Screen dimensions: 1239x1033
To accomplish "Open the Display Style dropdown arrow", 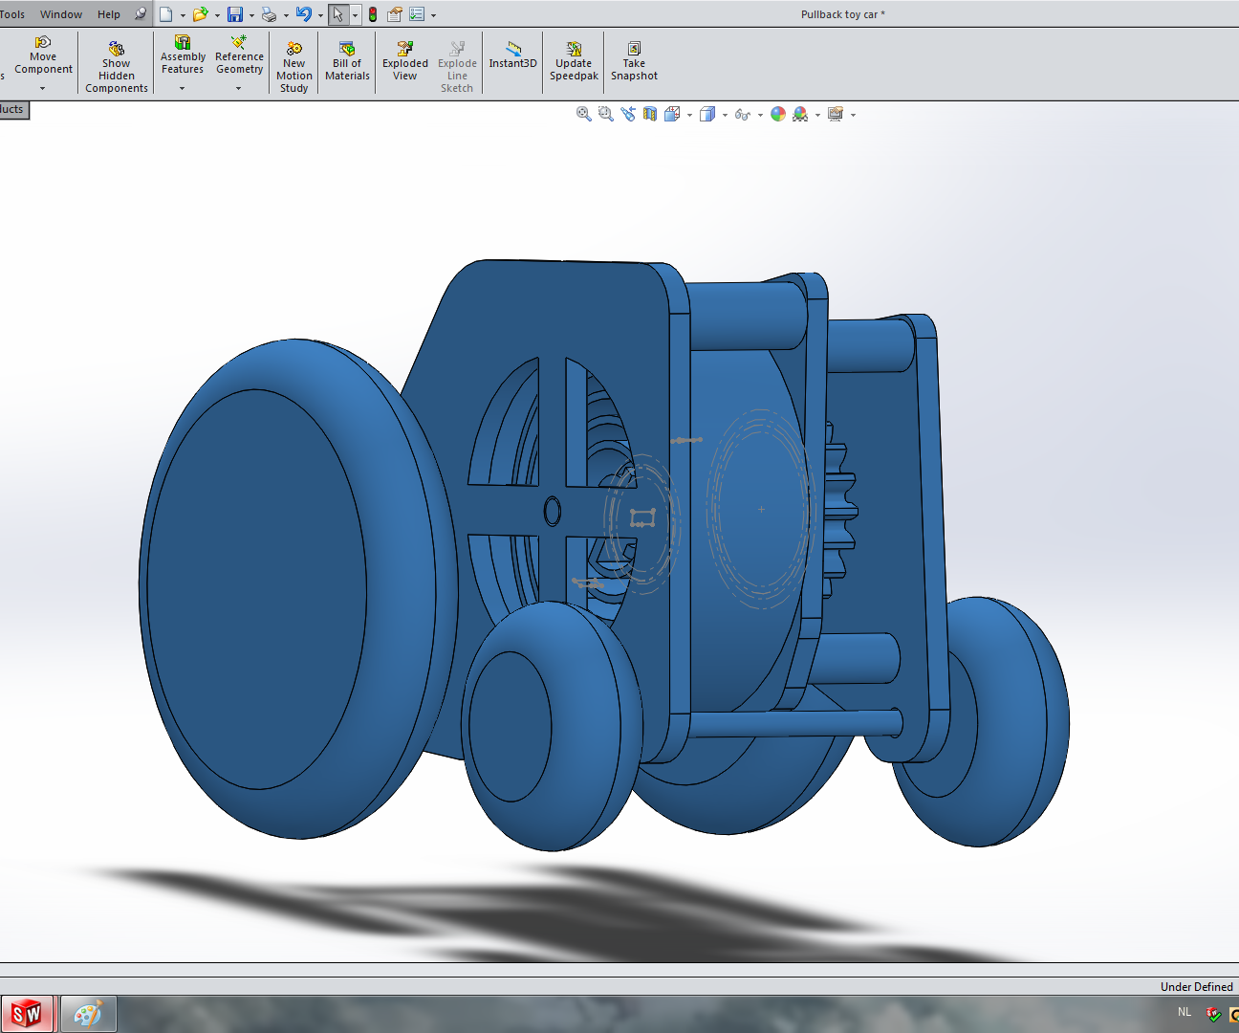I will 725,114.
